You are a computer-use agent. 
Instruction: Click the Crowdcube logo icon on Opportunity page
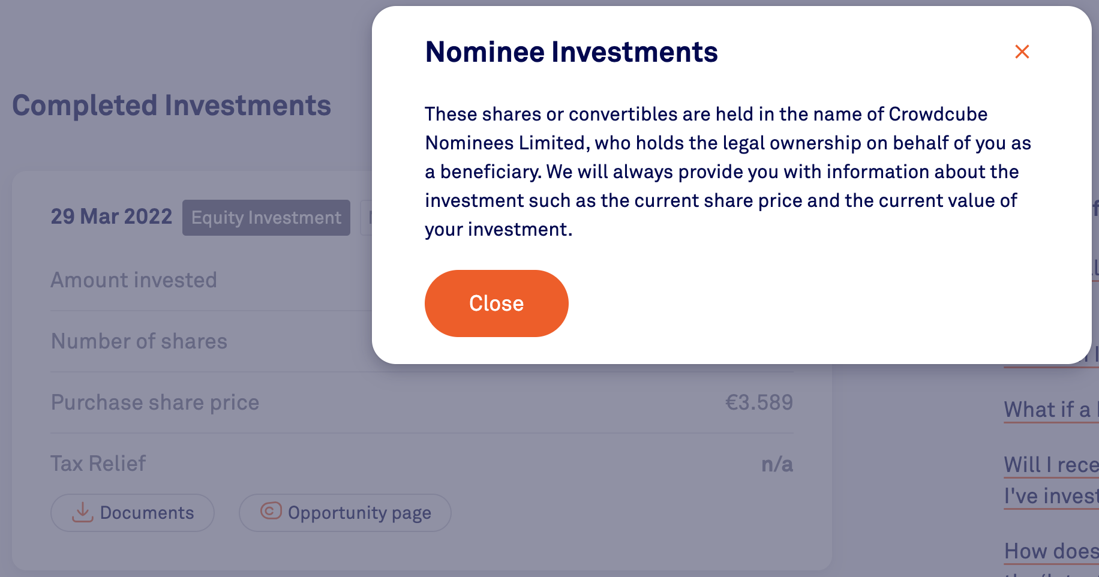click(x=271, y=511)
